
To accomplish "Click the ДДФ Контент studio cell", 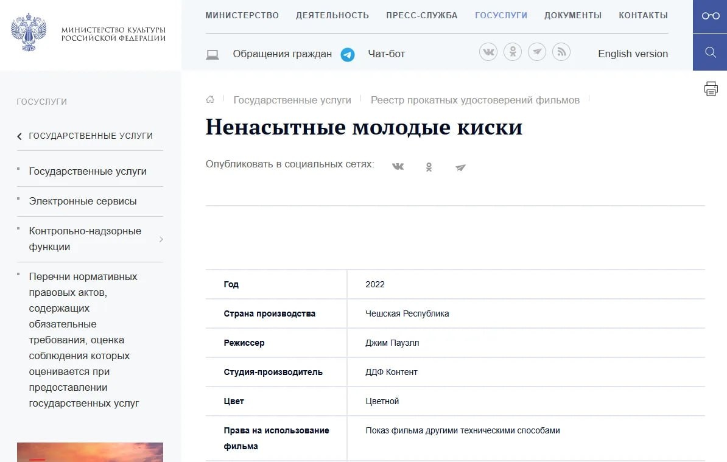I will coord(392,372).
